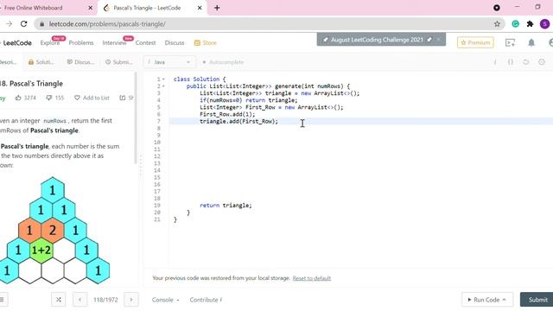553x311 pixels.
Task: Open the editor settings icon
Action: 542,62
